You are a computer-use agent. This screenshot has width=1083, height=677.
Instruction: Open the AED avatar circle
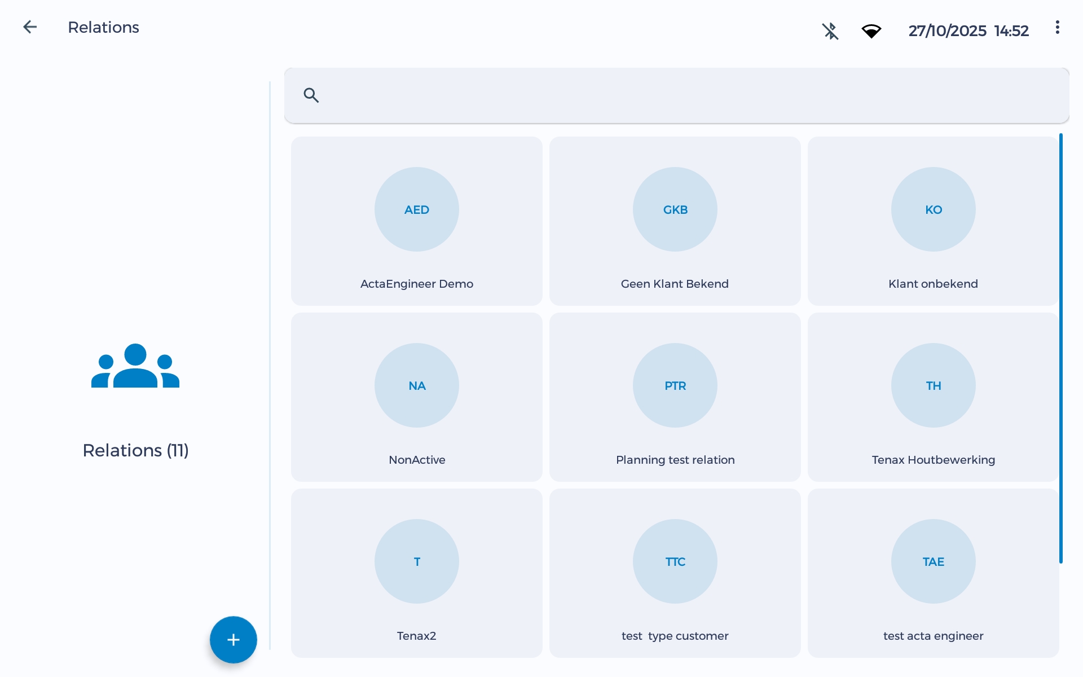(416, 209)
